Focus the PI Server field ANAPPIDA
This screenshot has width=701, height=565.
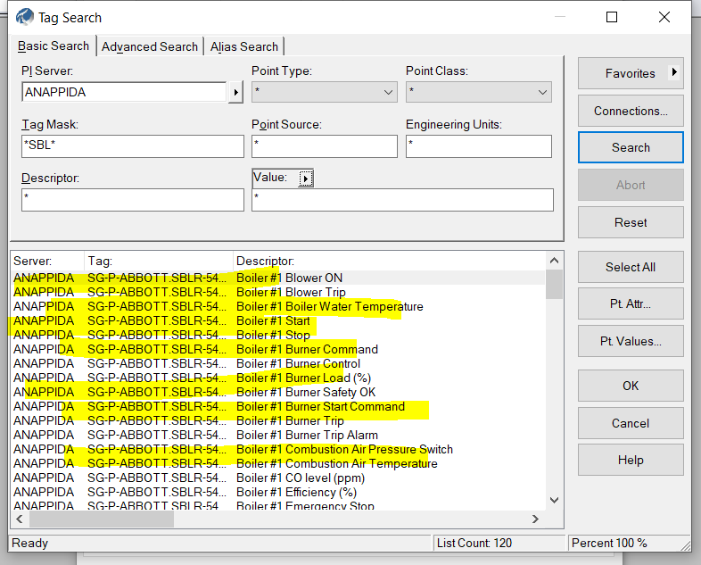click(x=124, y=92)
